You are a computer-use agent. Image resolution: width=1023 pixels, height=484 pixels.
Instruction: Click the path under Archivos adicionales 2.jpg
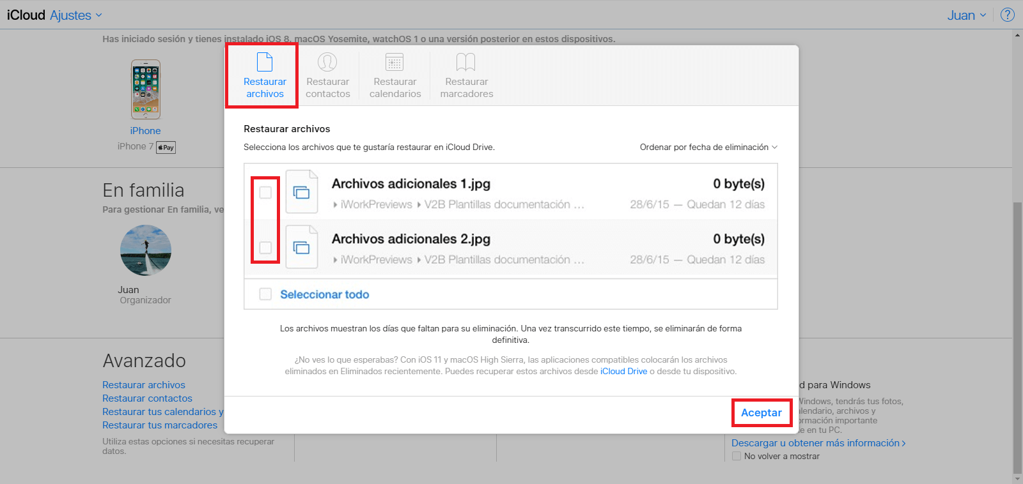(x=458, y=260)
